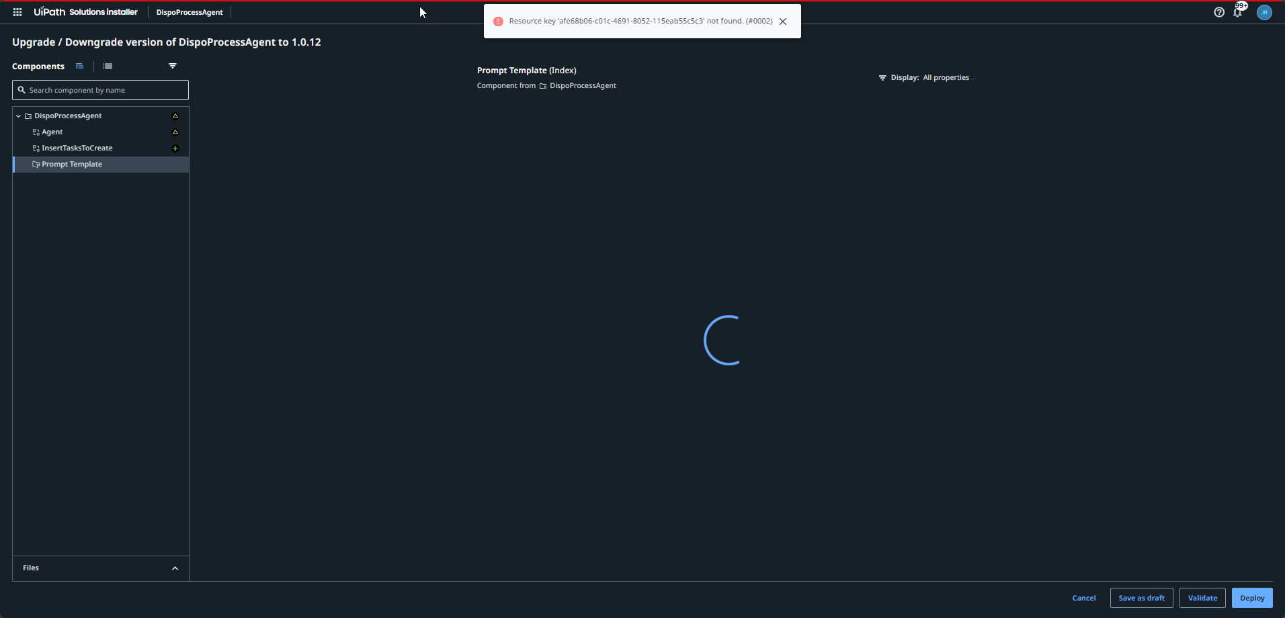1285x618 pixels.
Task: Open the user profile avatar
Action: pyautogui.click(x=1264, y=12)
